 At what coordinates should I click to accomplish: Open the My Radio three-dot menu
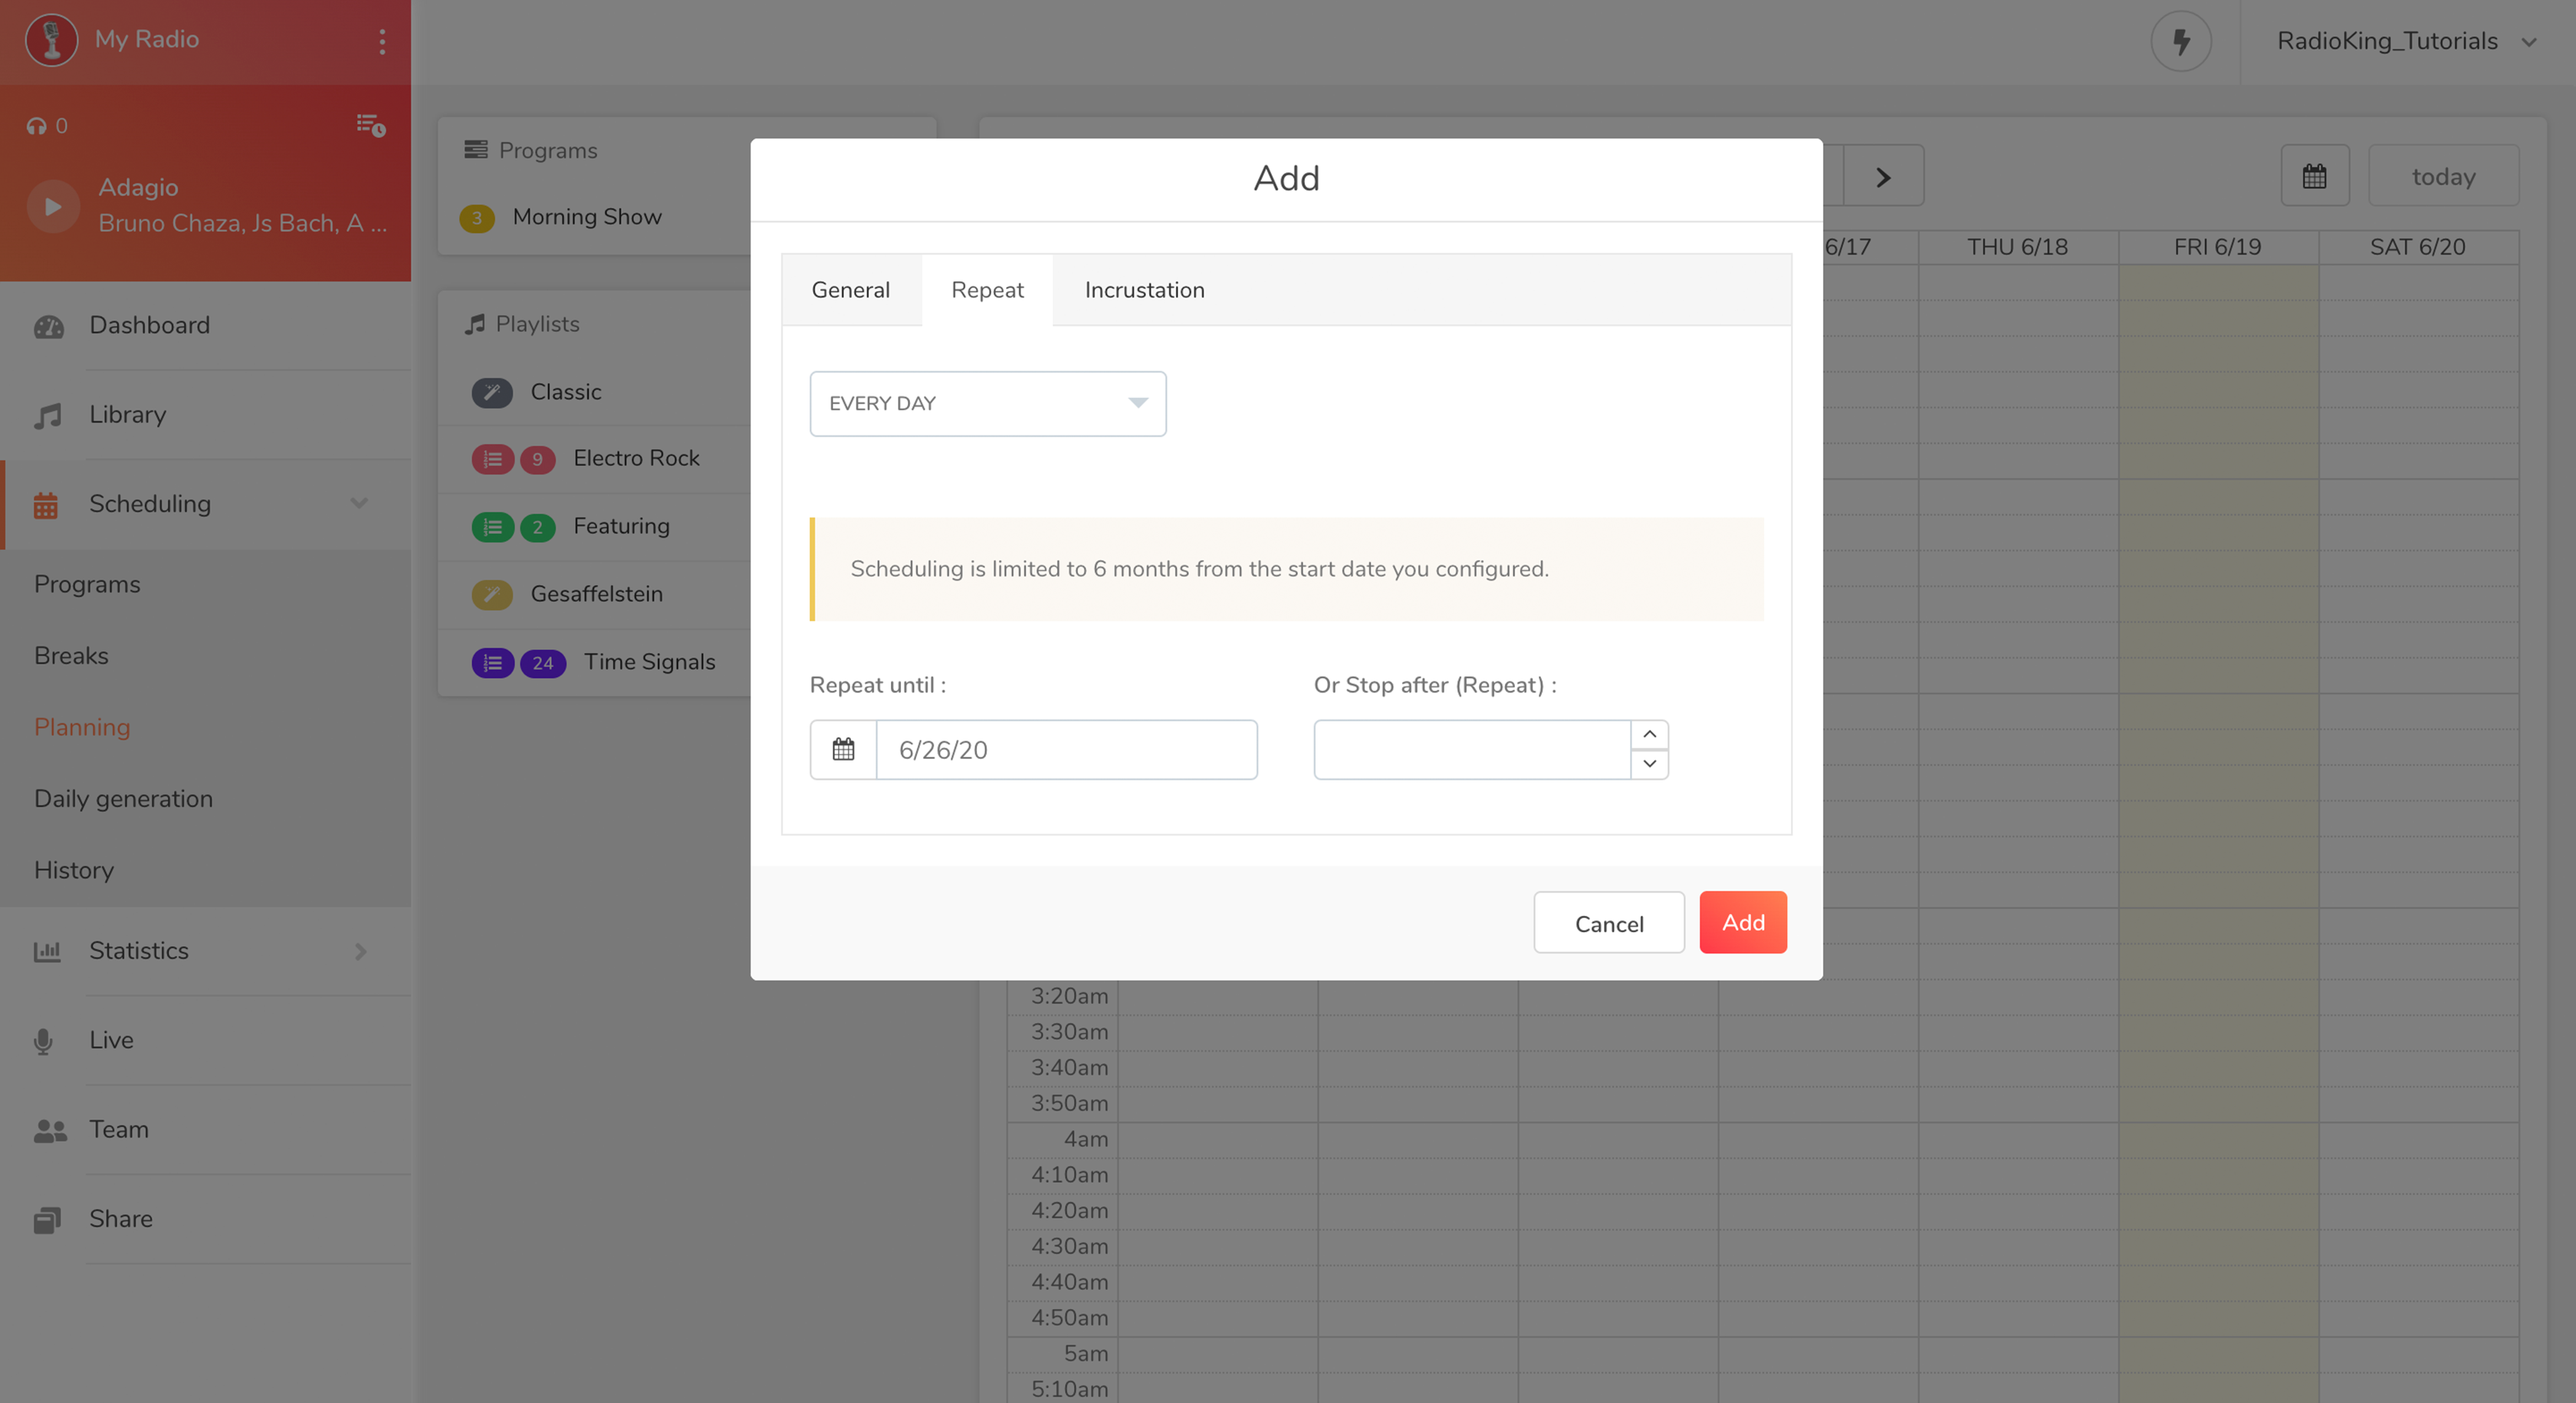382,41
